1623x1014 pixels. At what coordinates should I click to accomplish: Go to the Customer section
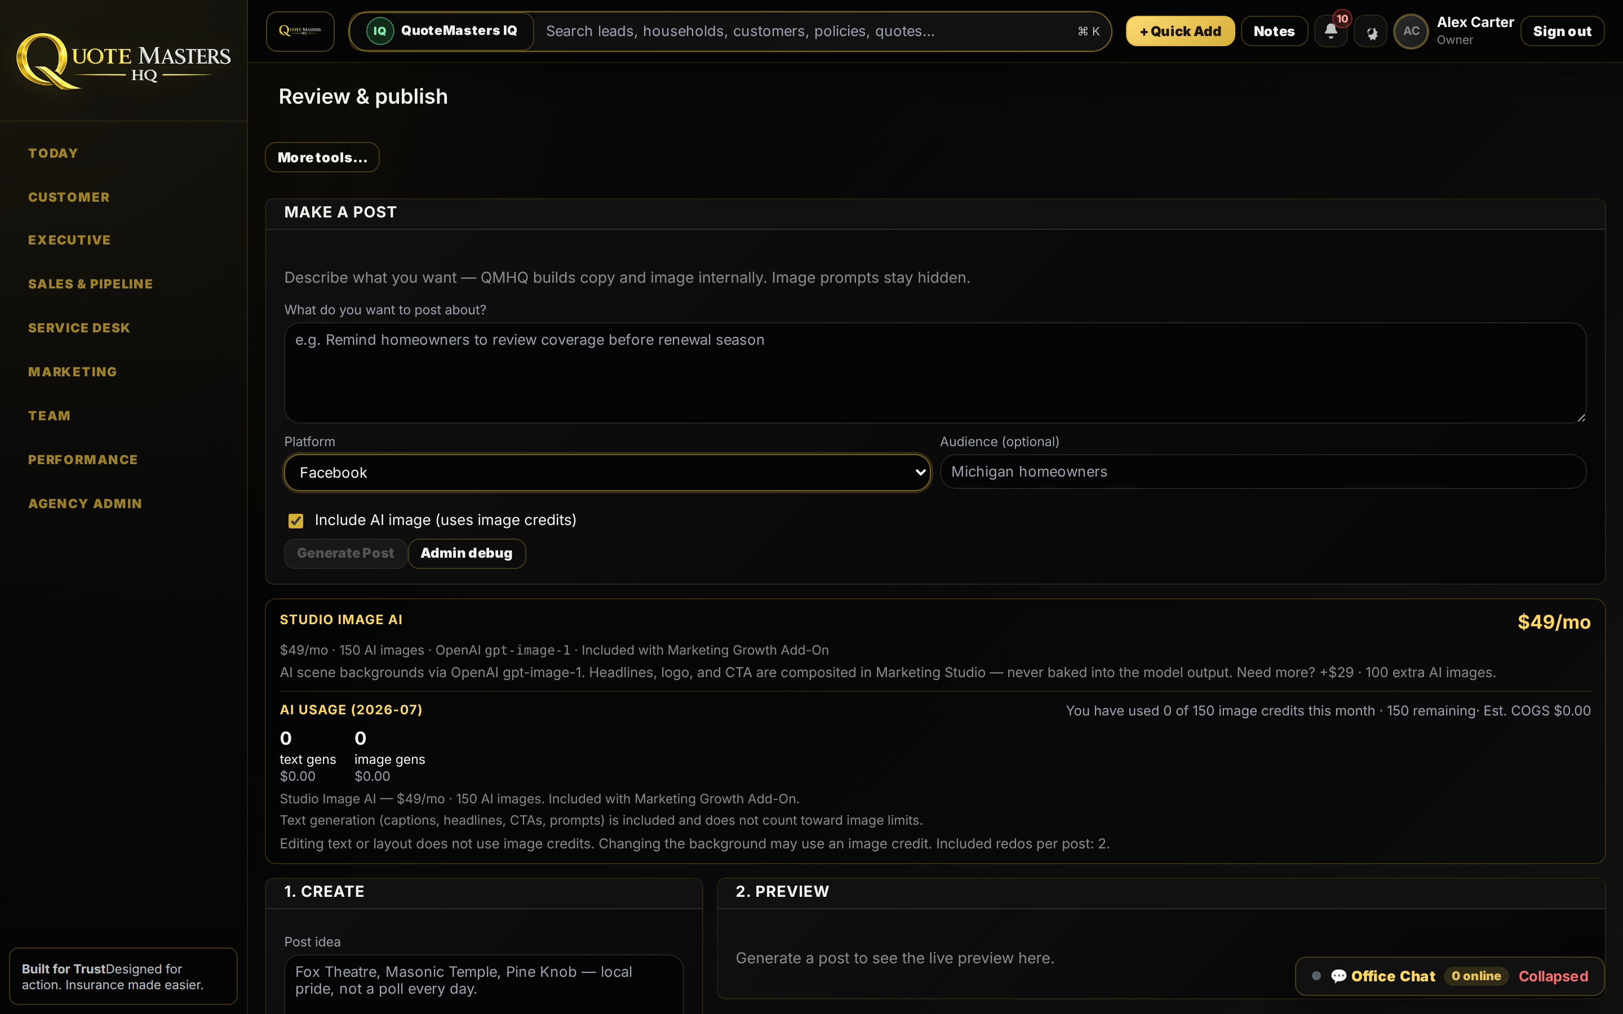[x=69, y=197]
